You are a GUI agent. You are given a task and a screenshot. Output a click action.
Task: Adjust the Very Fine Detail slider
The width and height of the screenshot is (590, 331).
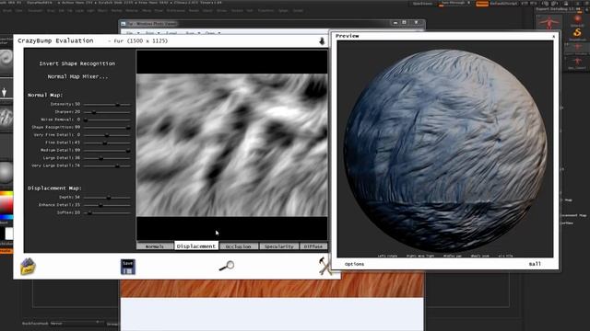pyautogui.click(x=107, y=135)
